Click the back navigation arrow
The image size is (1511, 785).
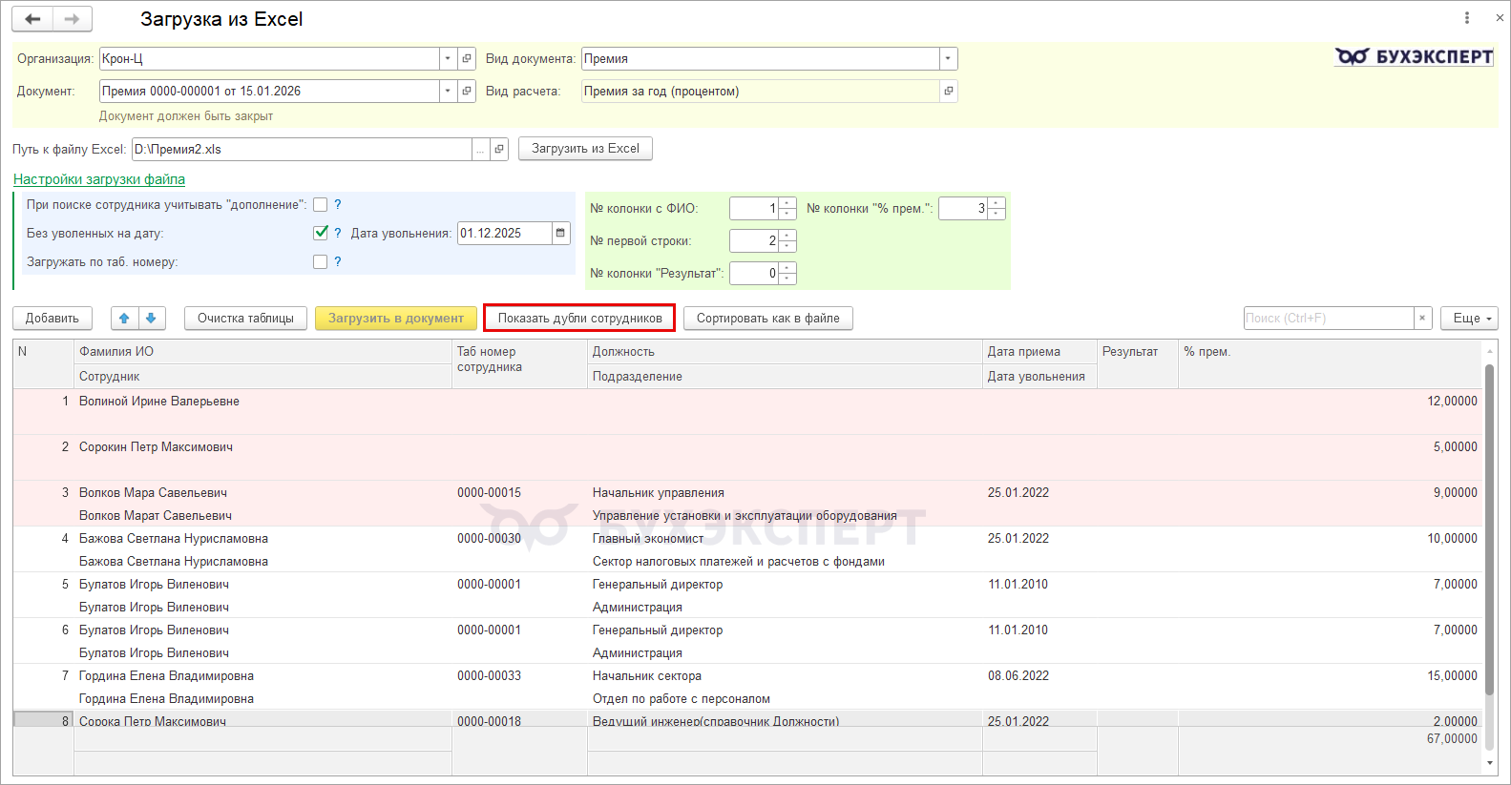tap(32, 19)
